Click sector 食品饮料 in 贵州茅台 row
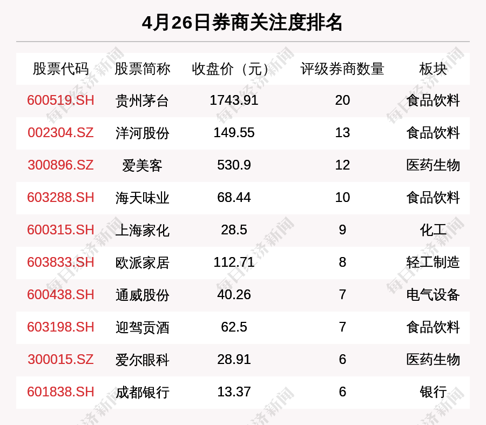The width and height of the screenshot is (486, 425). click(x=433, y=101)
